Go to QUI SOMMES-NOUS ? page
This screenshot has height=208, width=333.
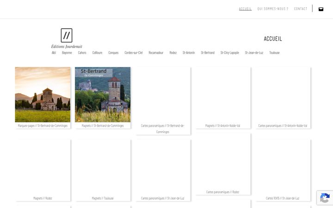click(x=273, y=9)
